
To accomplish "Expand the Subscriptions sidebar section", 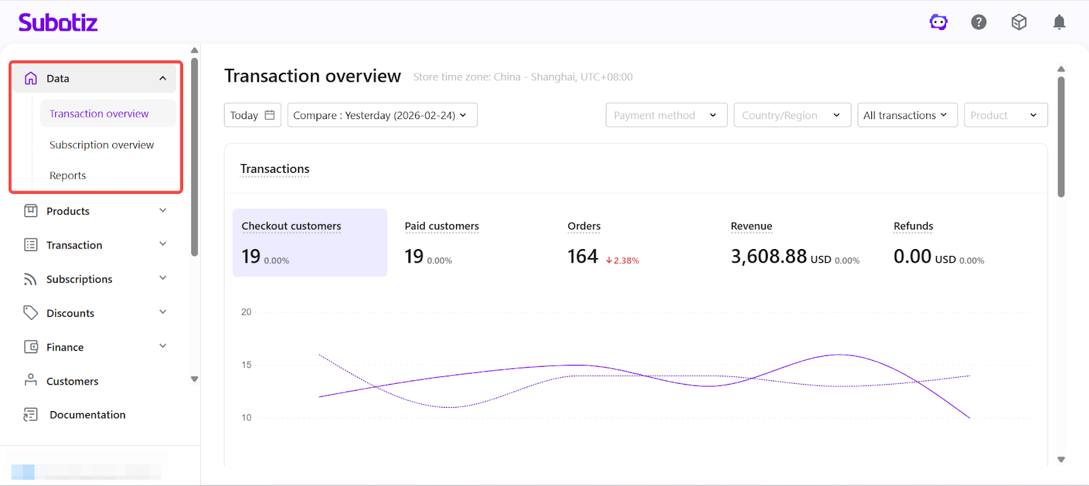I will 163,278.
